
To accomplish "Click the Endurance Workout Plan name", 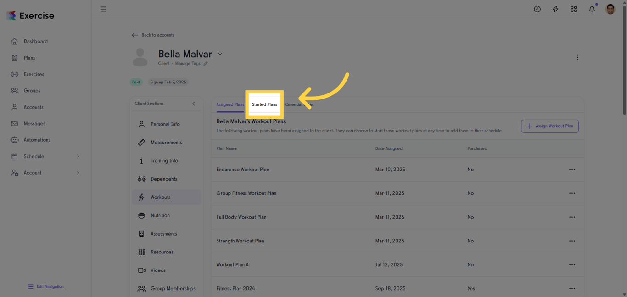I will tap(243, 170).
